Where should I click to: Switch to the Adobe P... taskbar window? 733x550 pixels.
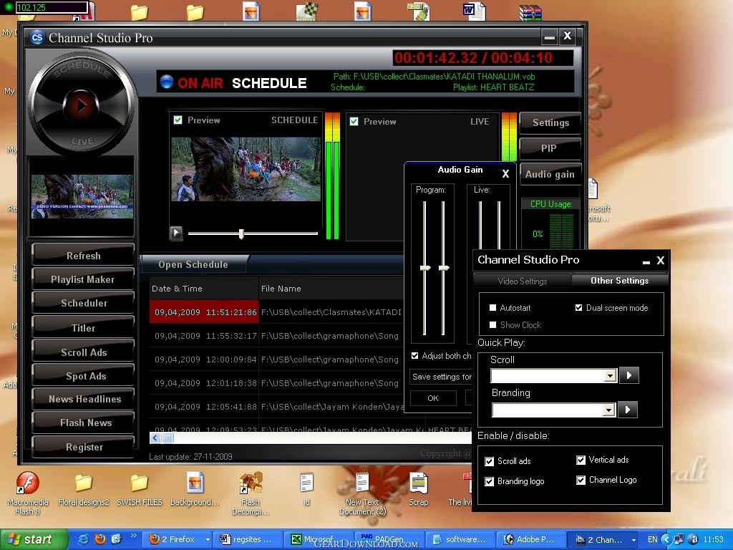click(x=530, y=540)
